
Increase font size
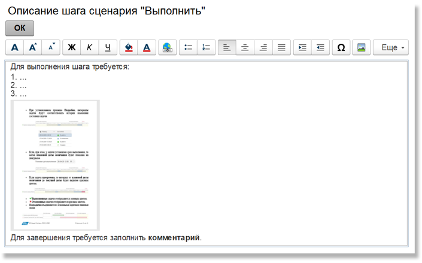click(x=33, y=47)
